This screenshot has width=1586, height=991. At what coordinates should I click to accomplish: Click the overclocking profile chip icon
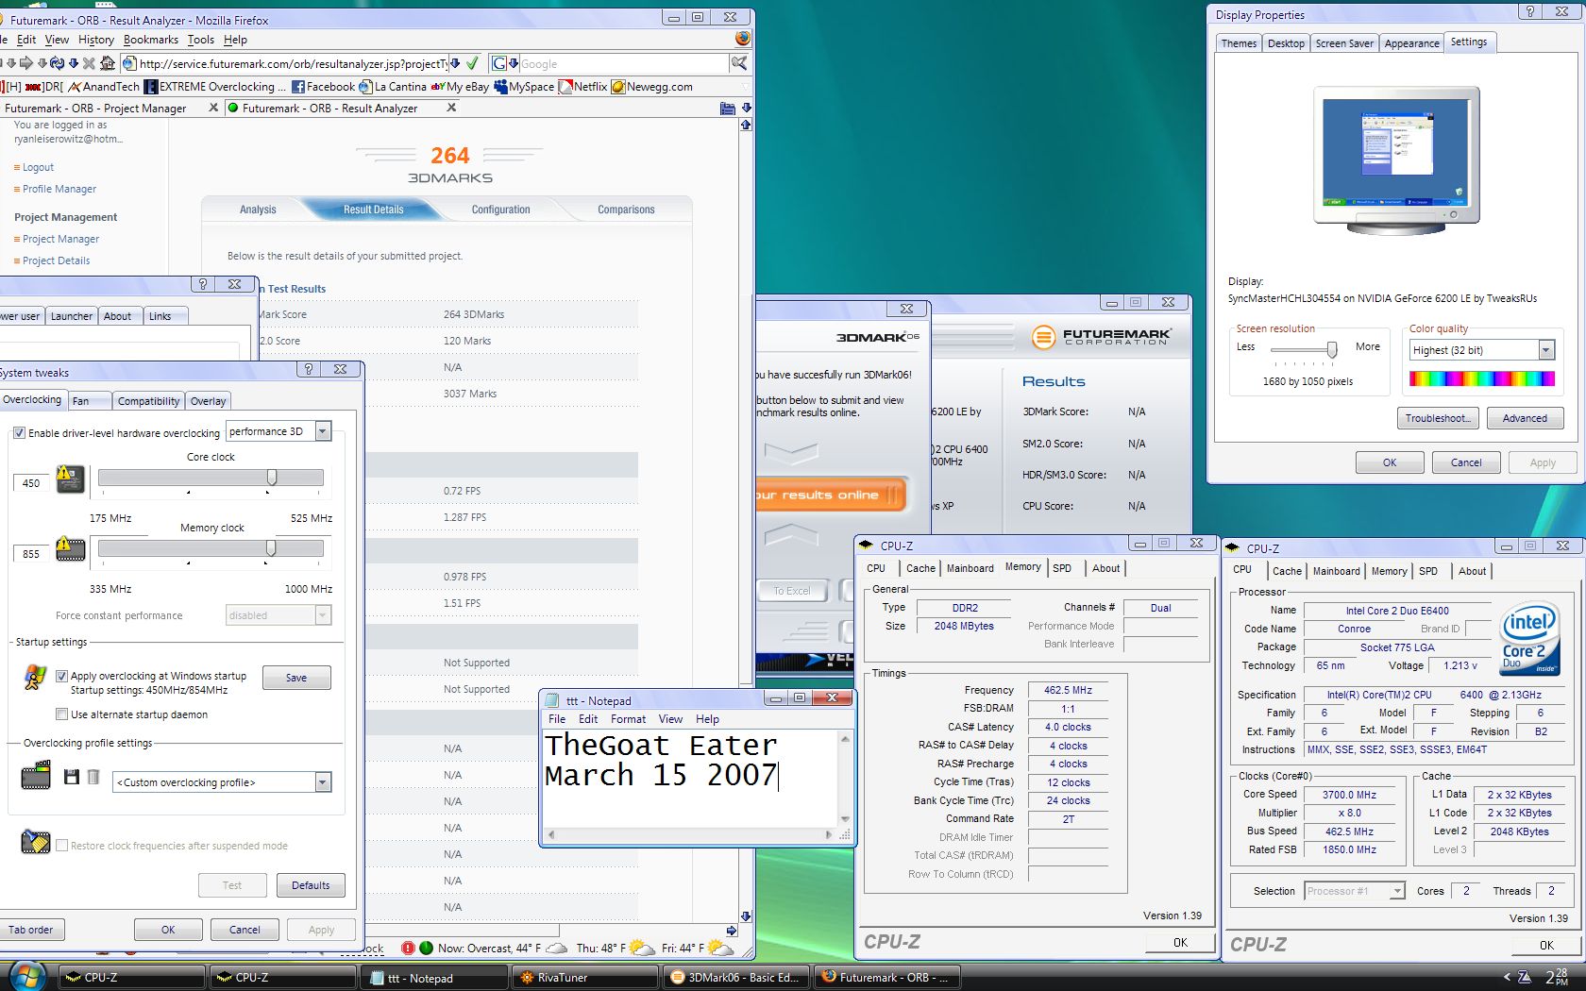pos(36,777)
